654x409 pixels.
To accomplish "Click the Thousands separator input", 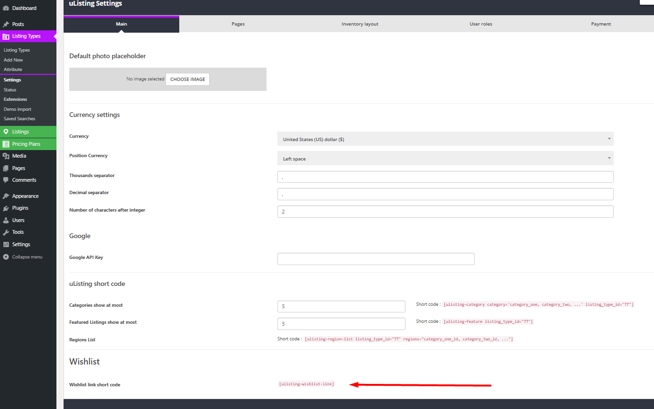I will (x=445, y=177).
